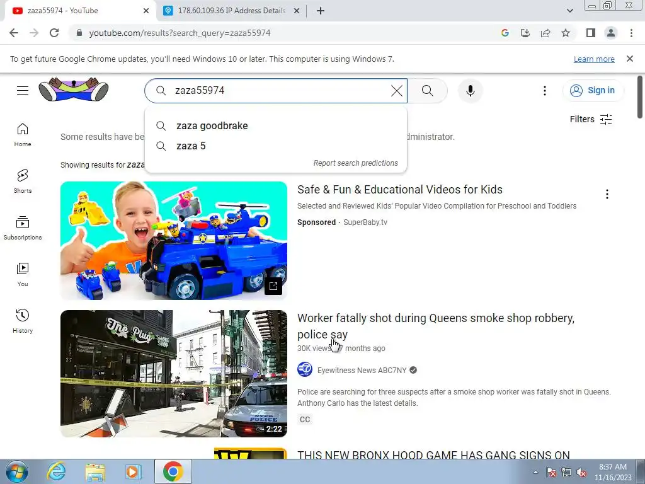Click the address bar URL

coord(180,33)
